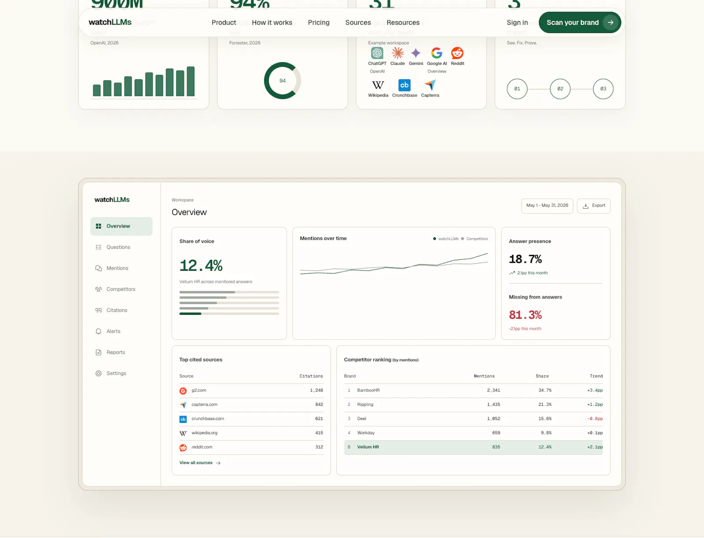Click the watchLLMs logo in dashboard sidebar
The width and height of the screenshot is (704, 538).
[112, 200]
